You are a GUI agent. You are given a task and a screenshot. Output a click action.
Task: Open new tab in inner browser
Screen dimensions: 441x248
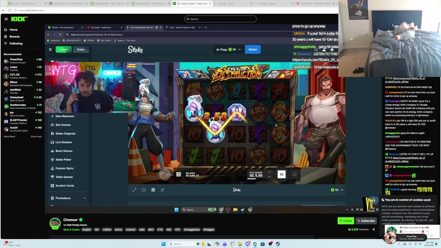[206, 27]
